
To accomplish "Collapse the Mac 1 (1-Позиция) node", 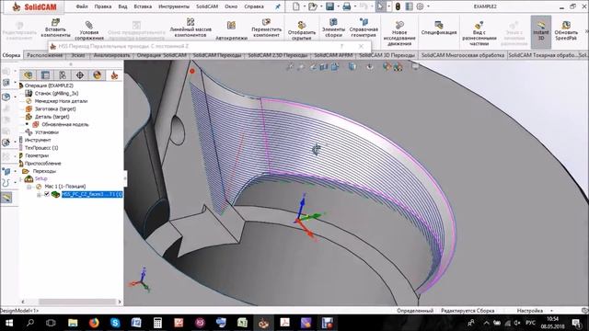I will (29, 187).
